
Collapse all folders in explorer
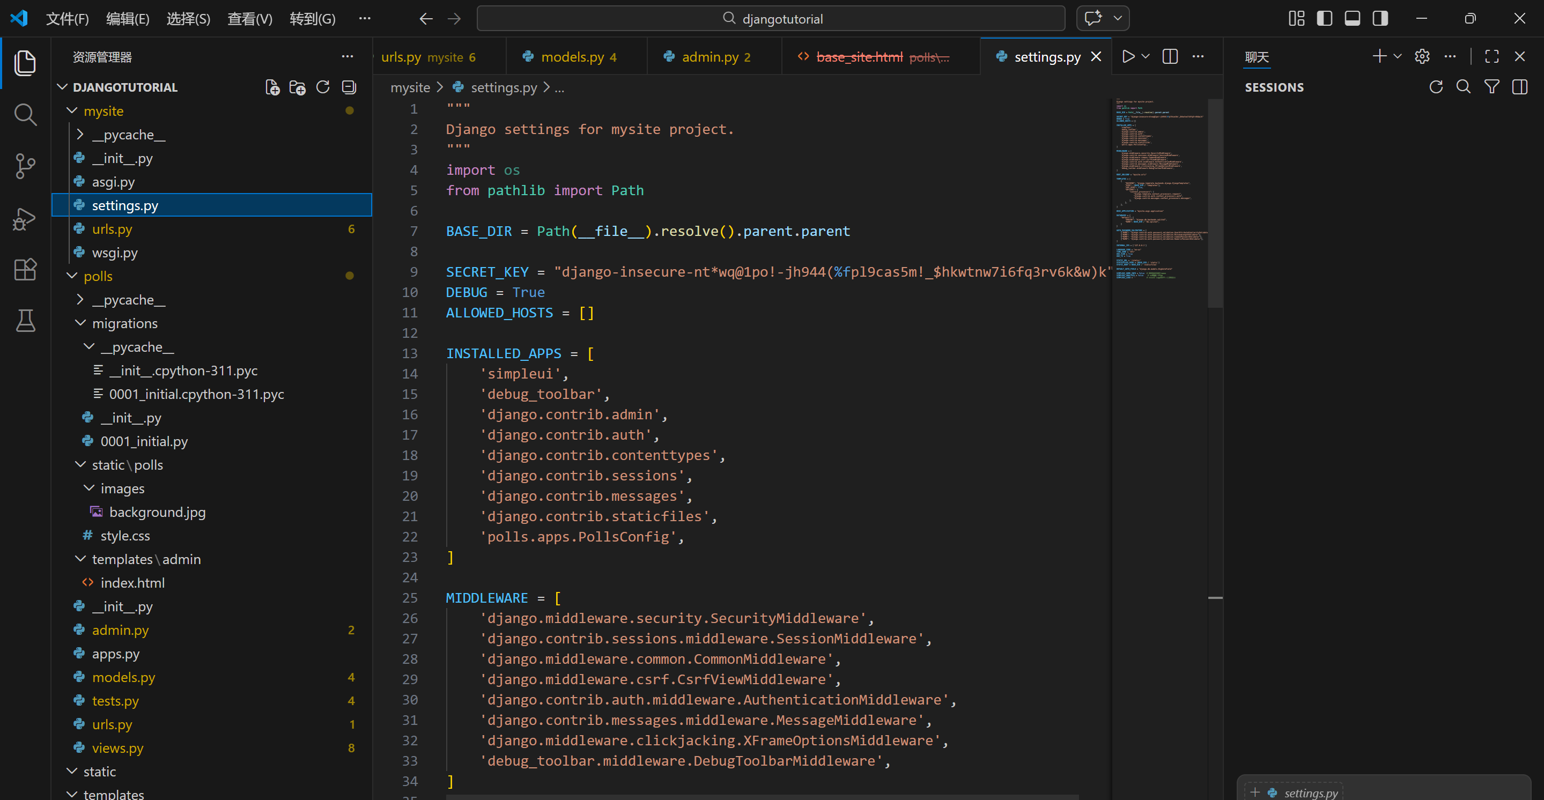pyautogui.click(x=349, y=87)
